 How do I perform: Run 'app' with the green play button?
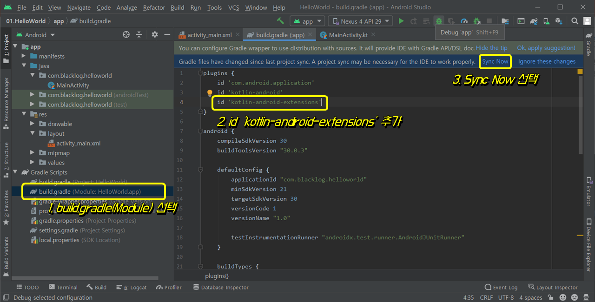(401, 21)
